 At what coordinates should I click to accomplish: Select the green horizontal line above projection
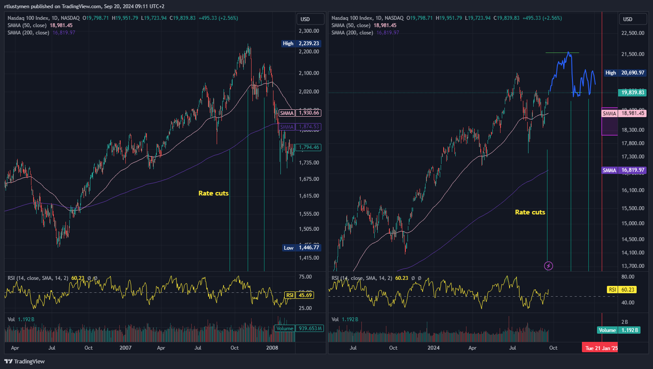pos(562,53)
